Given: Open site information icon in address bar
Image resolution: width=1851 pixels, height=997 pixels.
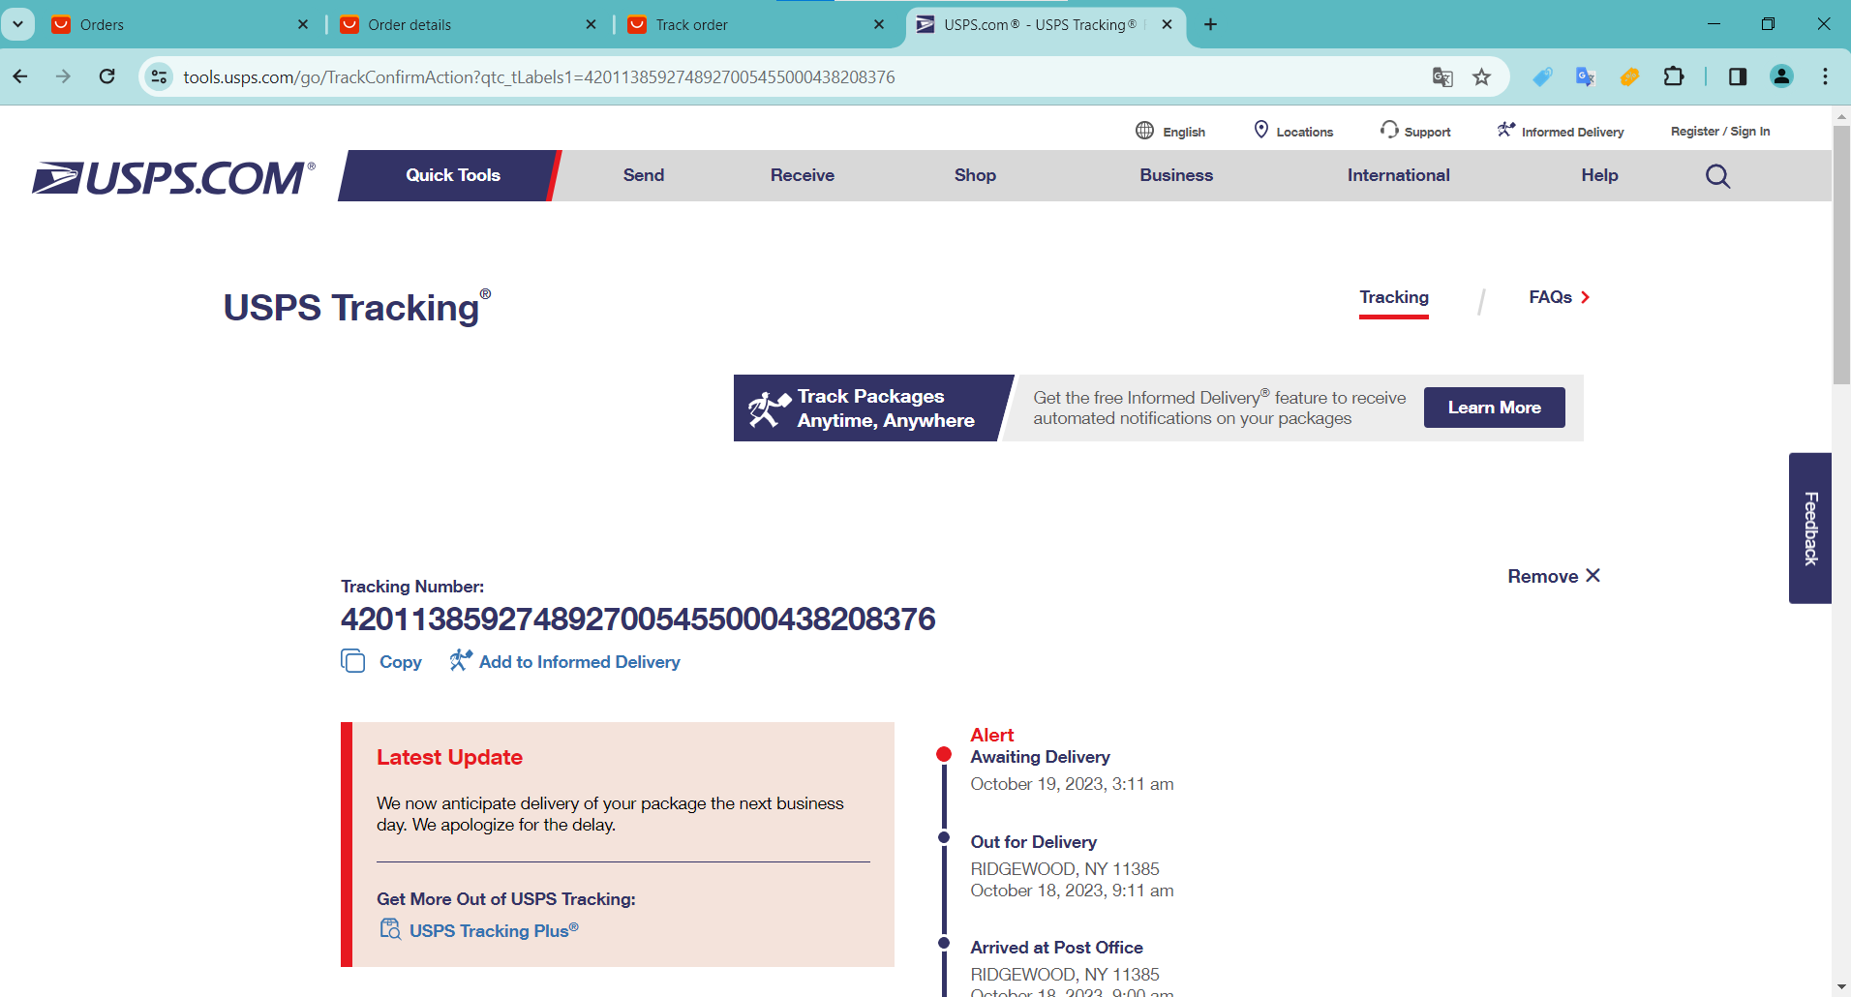Looking at the screenshot, I should [x=160, y=76].
